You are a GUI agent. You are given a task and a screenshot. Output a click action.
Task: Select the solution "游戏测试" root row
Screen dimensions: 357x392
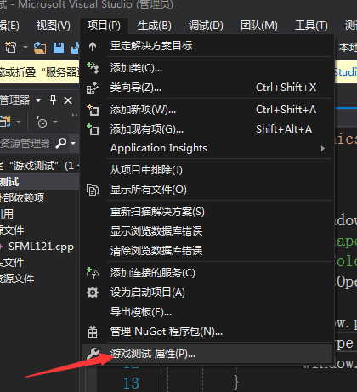(39, 166)
